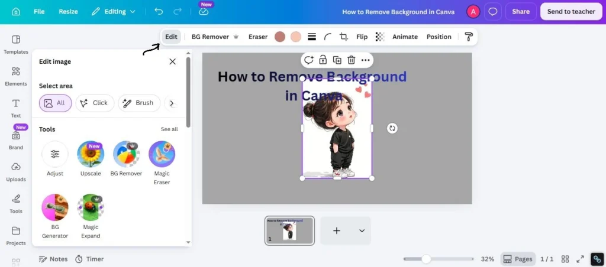Open the Text sidebar tab

pos(16,109)
